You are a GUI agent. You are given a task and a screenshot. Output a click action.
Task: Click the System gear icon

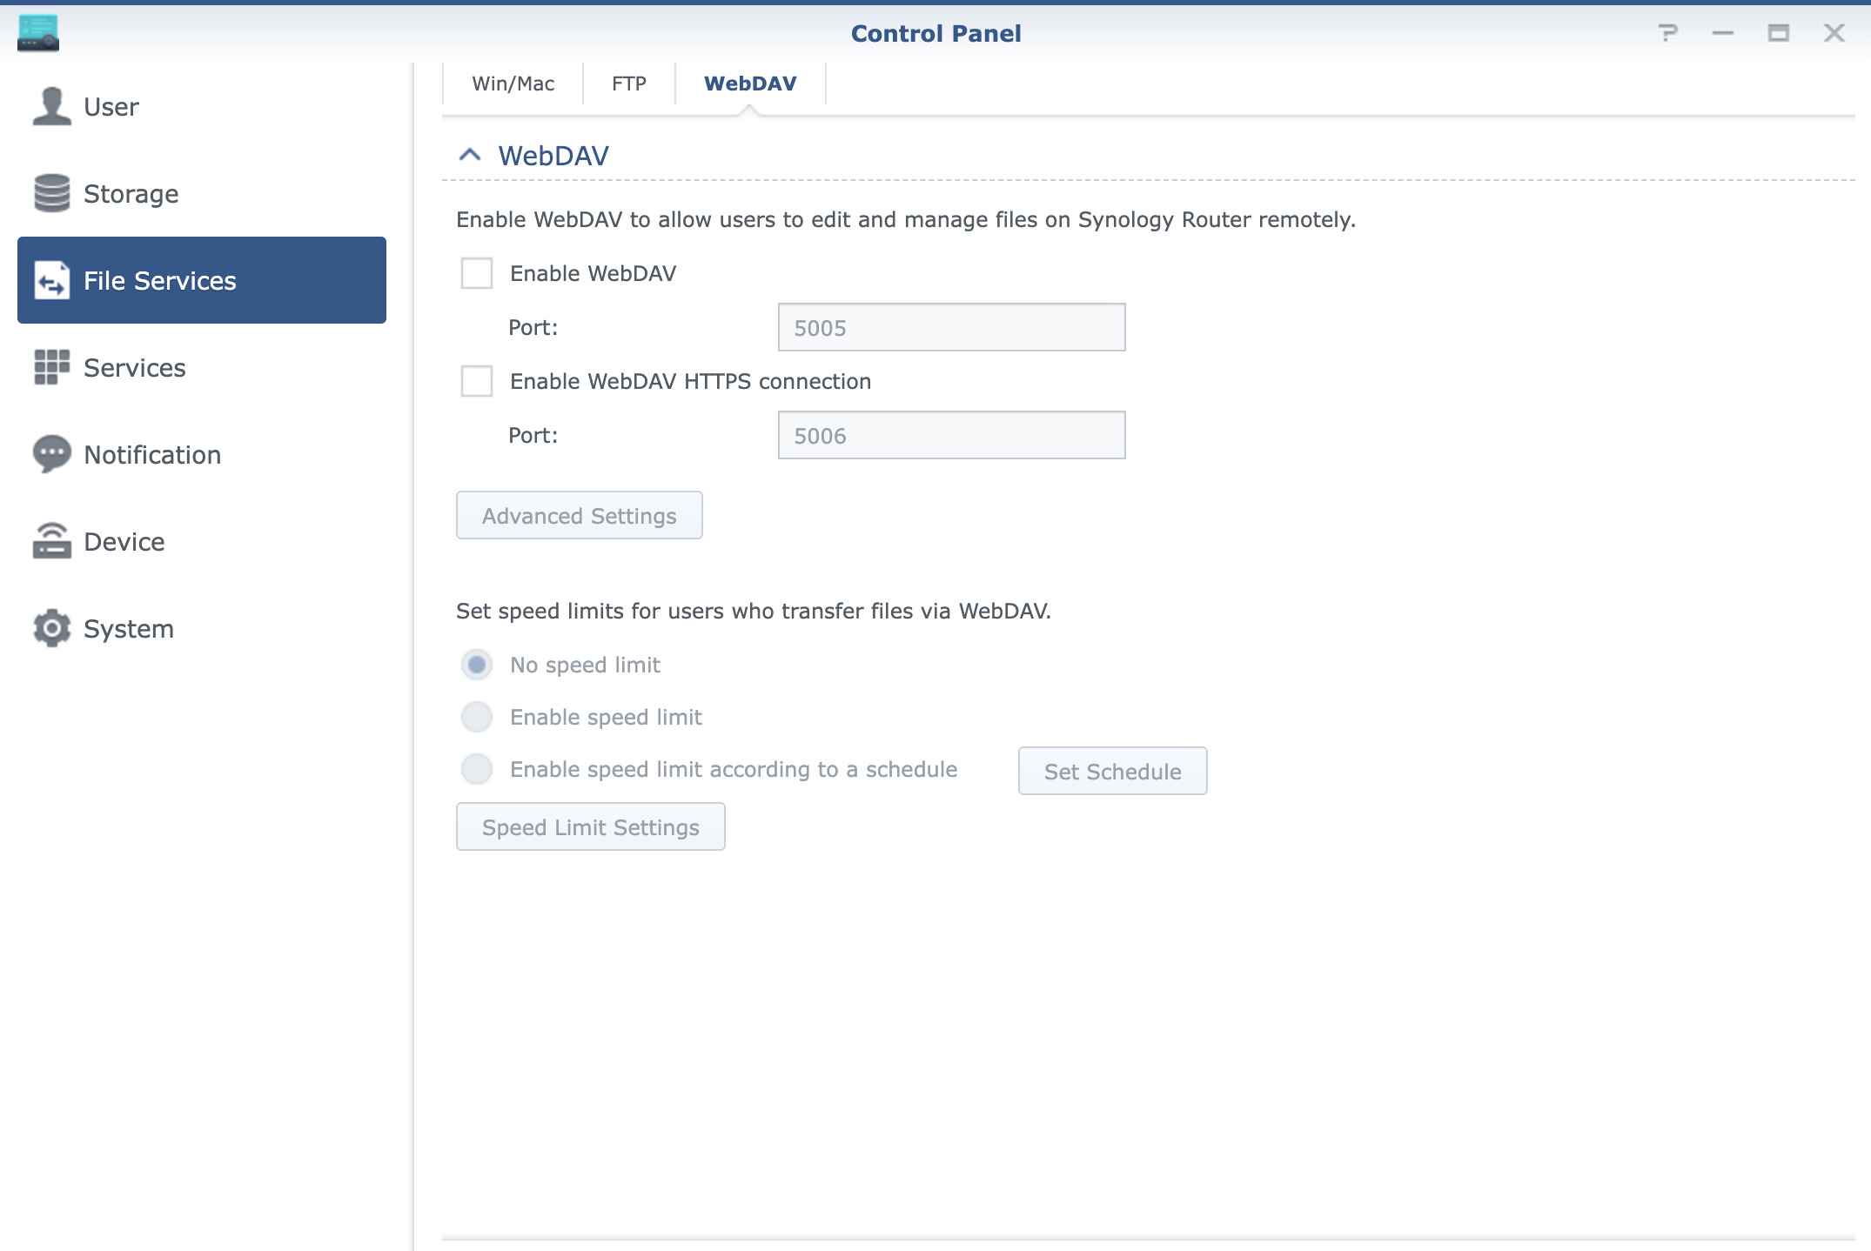[x=51, y=628]
